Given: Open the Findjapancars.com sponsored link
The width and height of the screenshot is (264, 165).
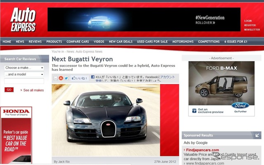Looking at the screenshot, I should point(203,150).
